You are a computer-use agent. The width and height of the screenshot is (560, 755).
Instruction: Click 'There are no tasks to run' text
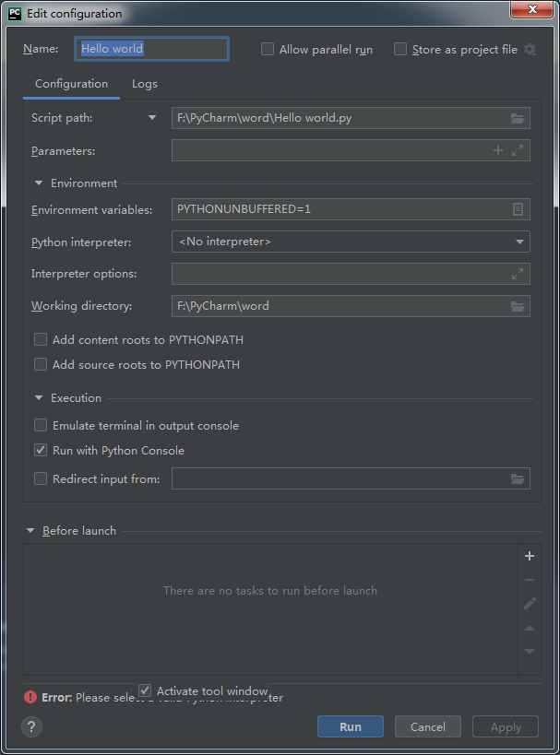[x=270, y=591]
